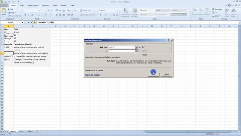Screen dimensions: 241x136
Task: Apply the Good cell style
Action: [179, 10]
